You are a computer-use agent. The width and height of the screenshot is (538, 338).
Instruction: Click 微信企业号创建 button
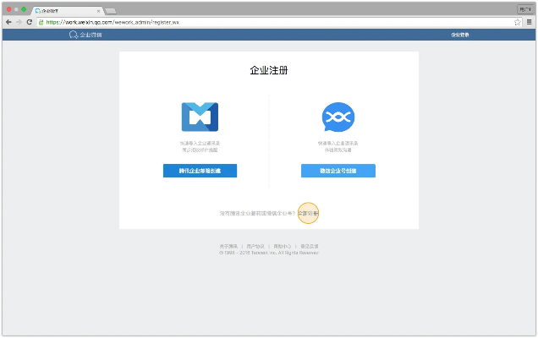tap(338, 171)
